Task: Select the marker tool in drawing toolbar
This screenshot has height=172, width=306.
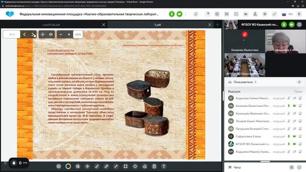Action: 97,166
